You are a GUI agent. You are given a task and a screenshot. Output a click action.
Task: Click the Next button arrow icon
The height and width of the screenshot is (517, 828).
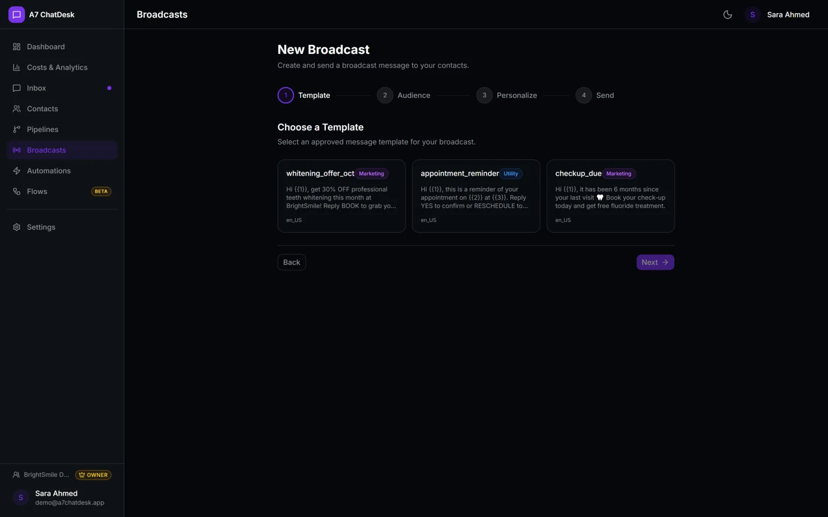665,262
